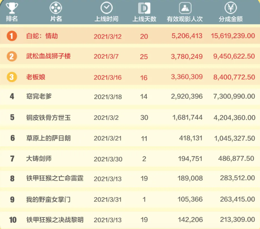Click the yen revenue icon
Image resolution: width=260 pixels, height=229 pixels.
pyautogui.click(x=231, y=8)
